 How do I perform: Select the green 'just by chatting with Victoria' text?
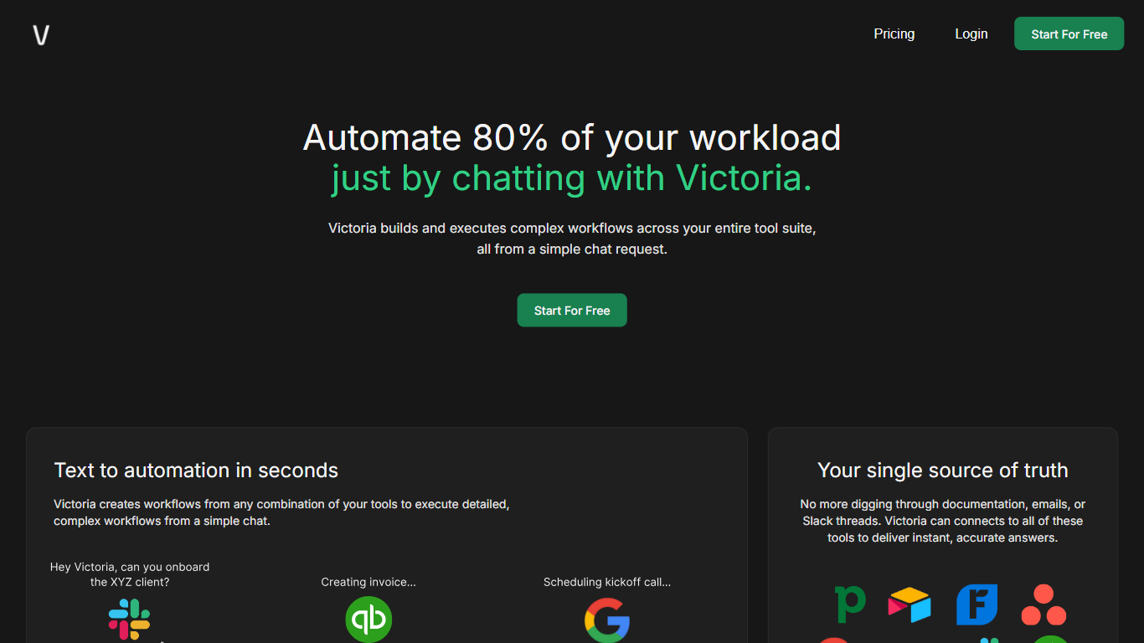tap(572, 178)
